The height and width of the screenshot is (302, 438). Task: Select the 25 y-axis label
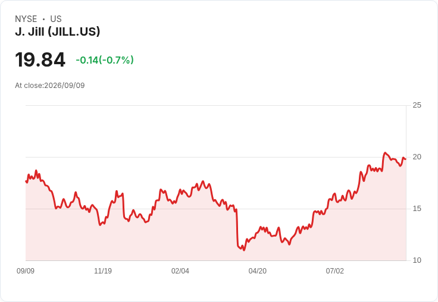click(417, 105)
